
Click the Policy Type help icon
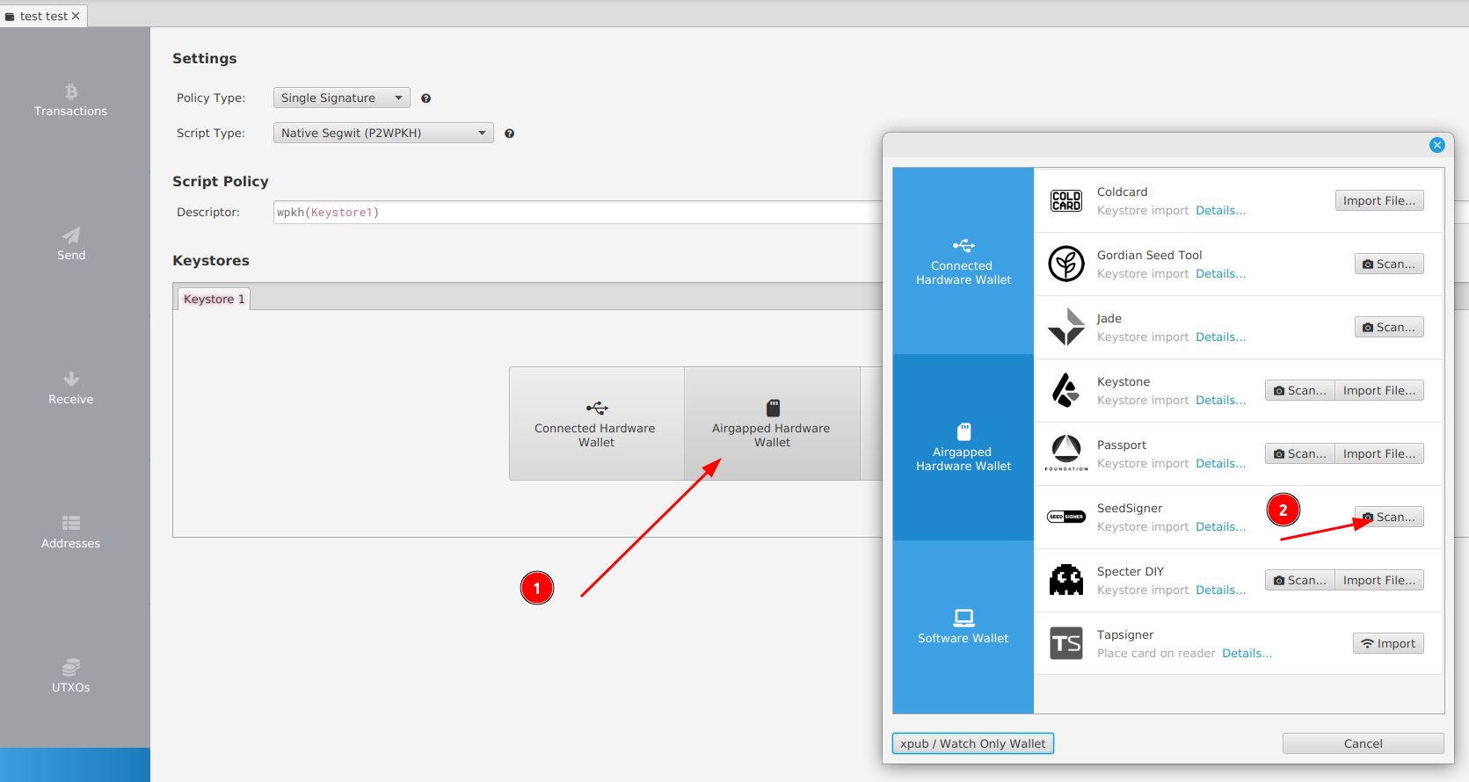tap(425, 98)
